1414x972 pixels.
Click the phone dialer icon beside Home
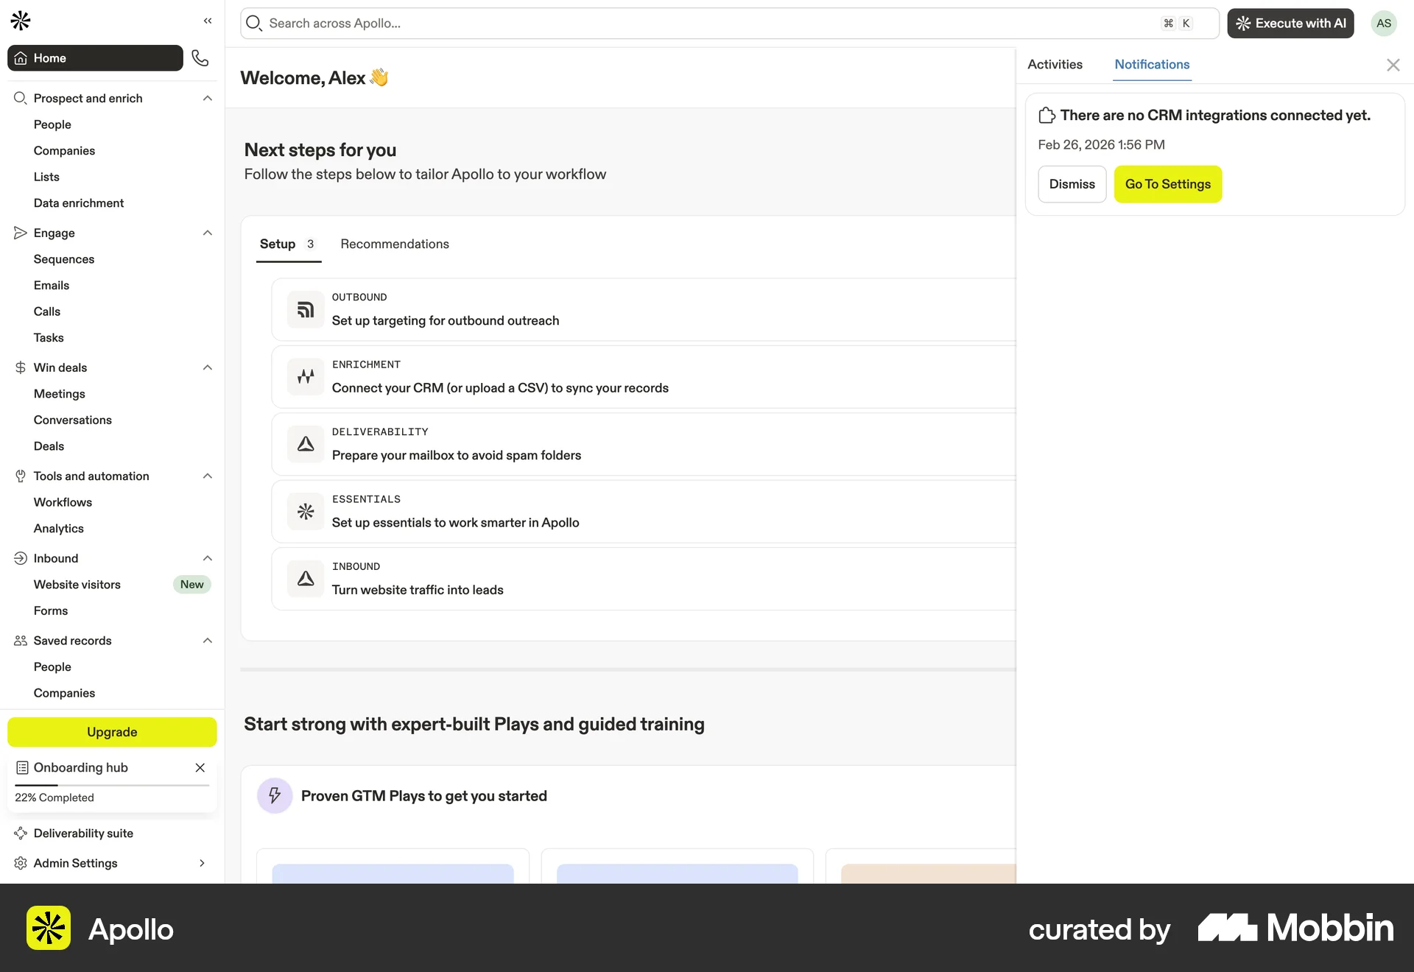coord(200,58)
